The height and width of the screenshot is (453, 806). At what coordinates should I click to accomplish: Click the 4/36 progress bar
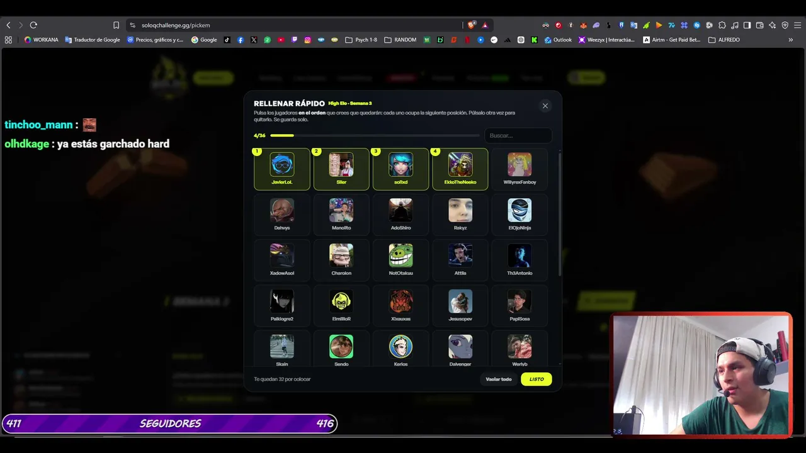[375, 135]
